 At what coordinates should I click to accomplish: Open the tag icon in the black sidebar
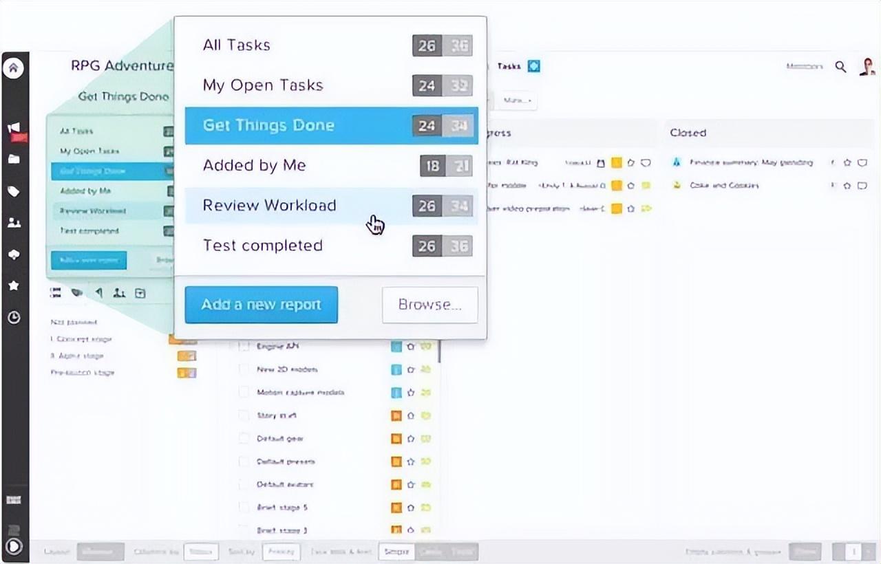pos(14,191)
